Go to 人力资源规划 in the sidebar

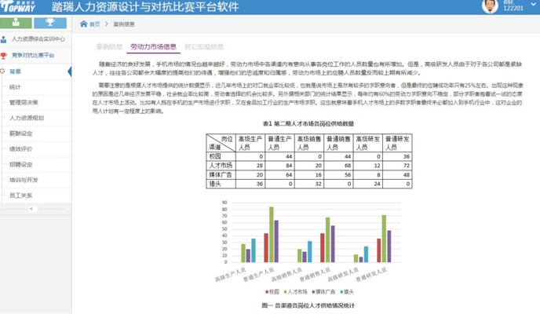(27, 118)
